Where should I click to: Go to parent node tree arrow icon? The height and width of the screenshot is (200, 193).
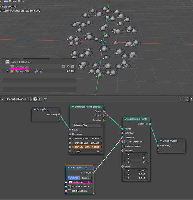point(181,99)
